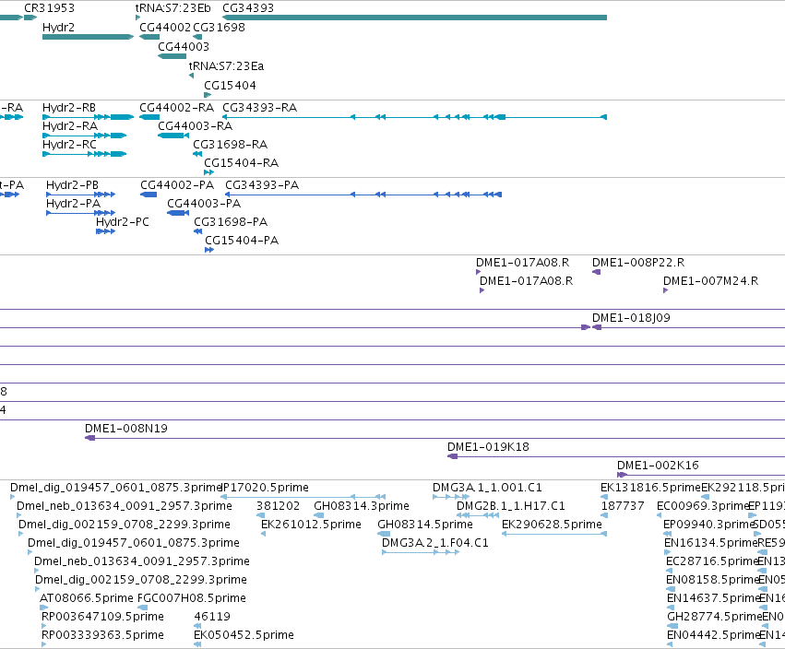The width and height of the screenshot is (785, 649).
Task: Select the CG34393-RA transcript label
Action: [x=260, y=108]
